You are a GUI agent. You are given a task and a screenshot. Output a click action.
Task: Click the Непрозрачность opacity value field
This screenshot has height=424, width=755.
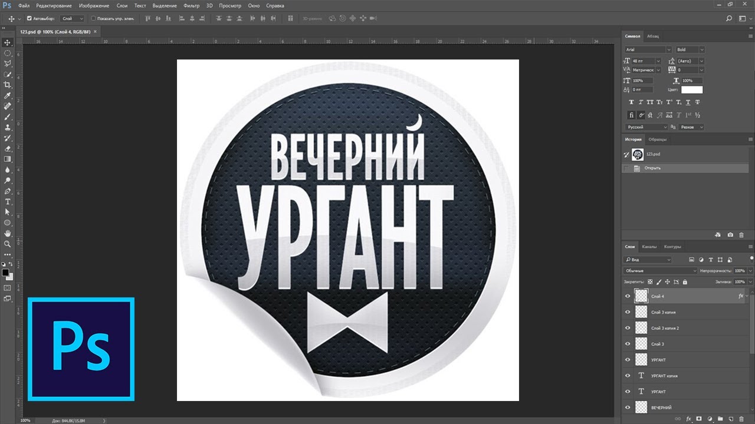point(739,271)
